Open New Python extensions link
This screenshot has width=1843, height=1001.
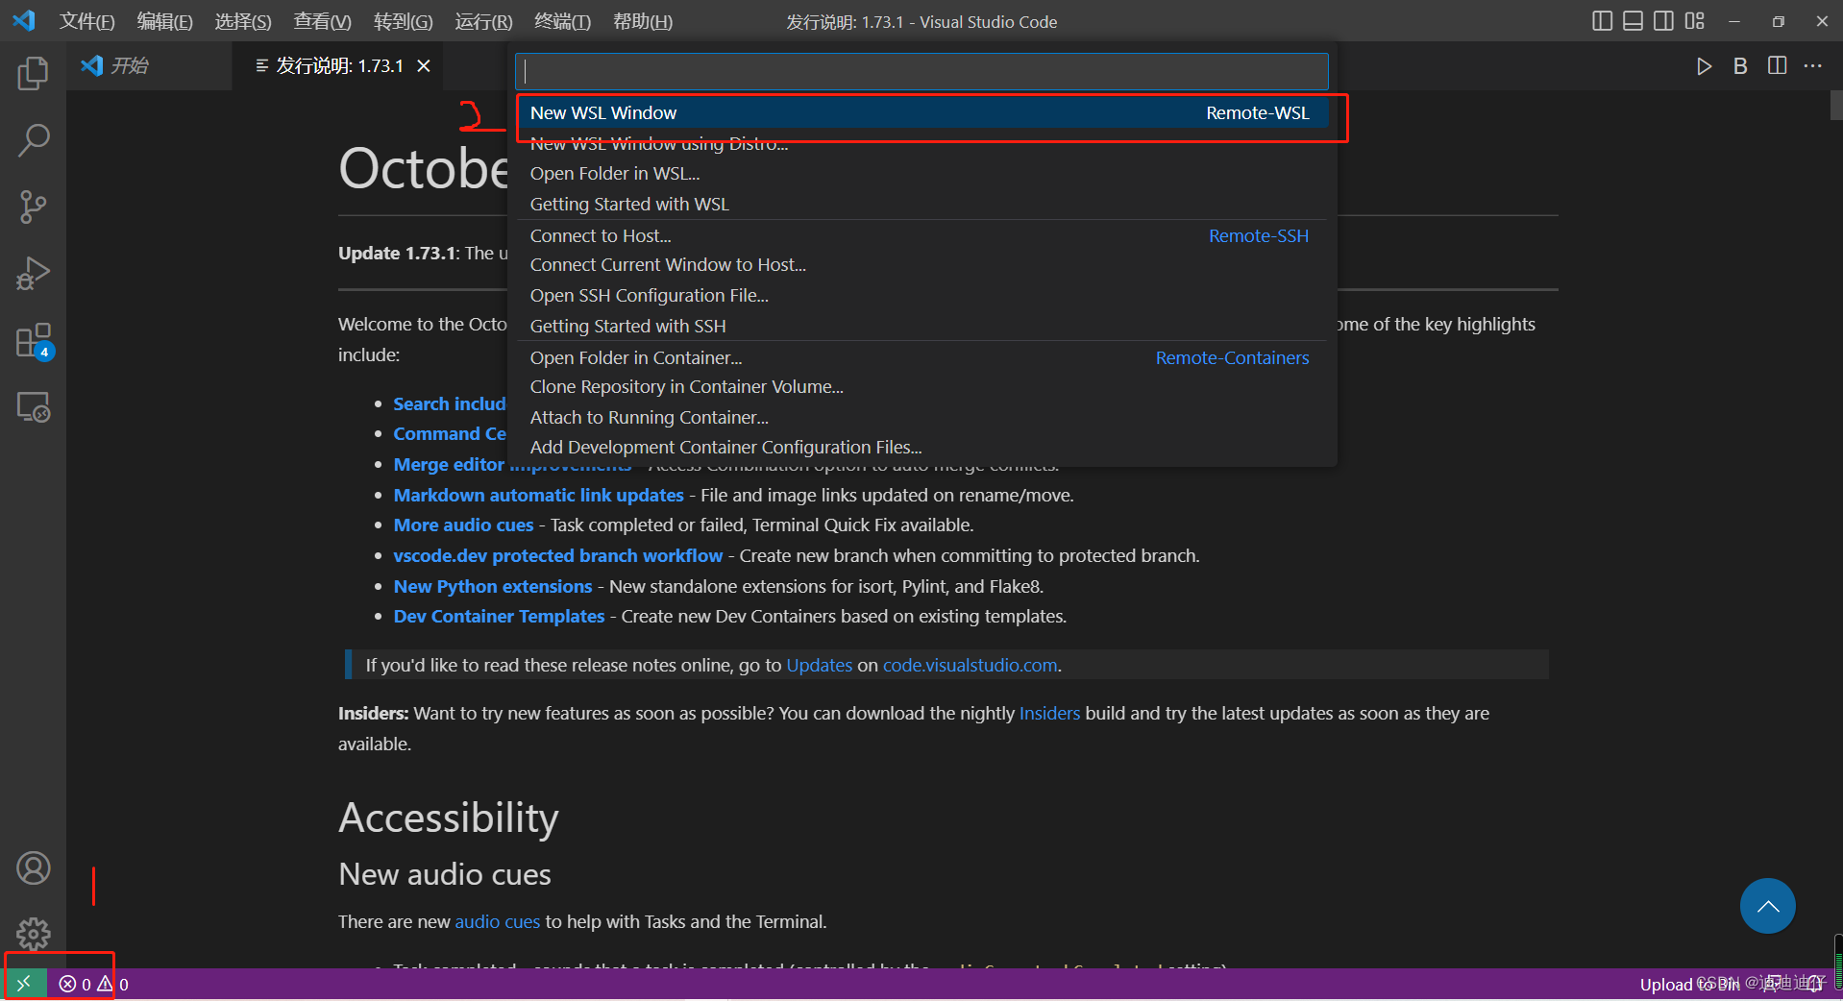pos(493,587)
